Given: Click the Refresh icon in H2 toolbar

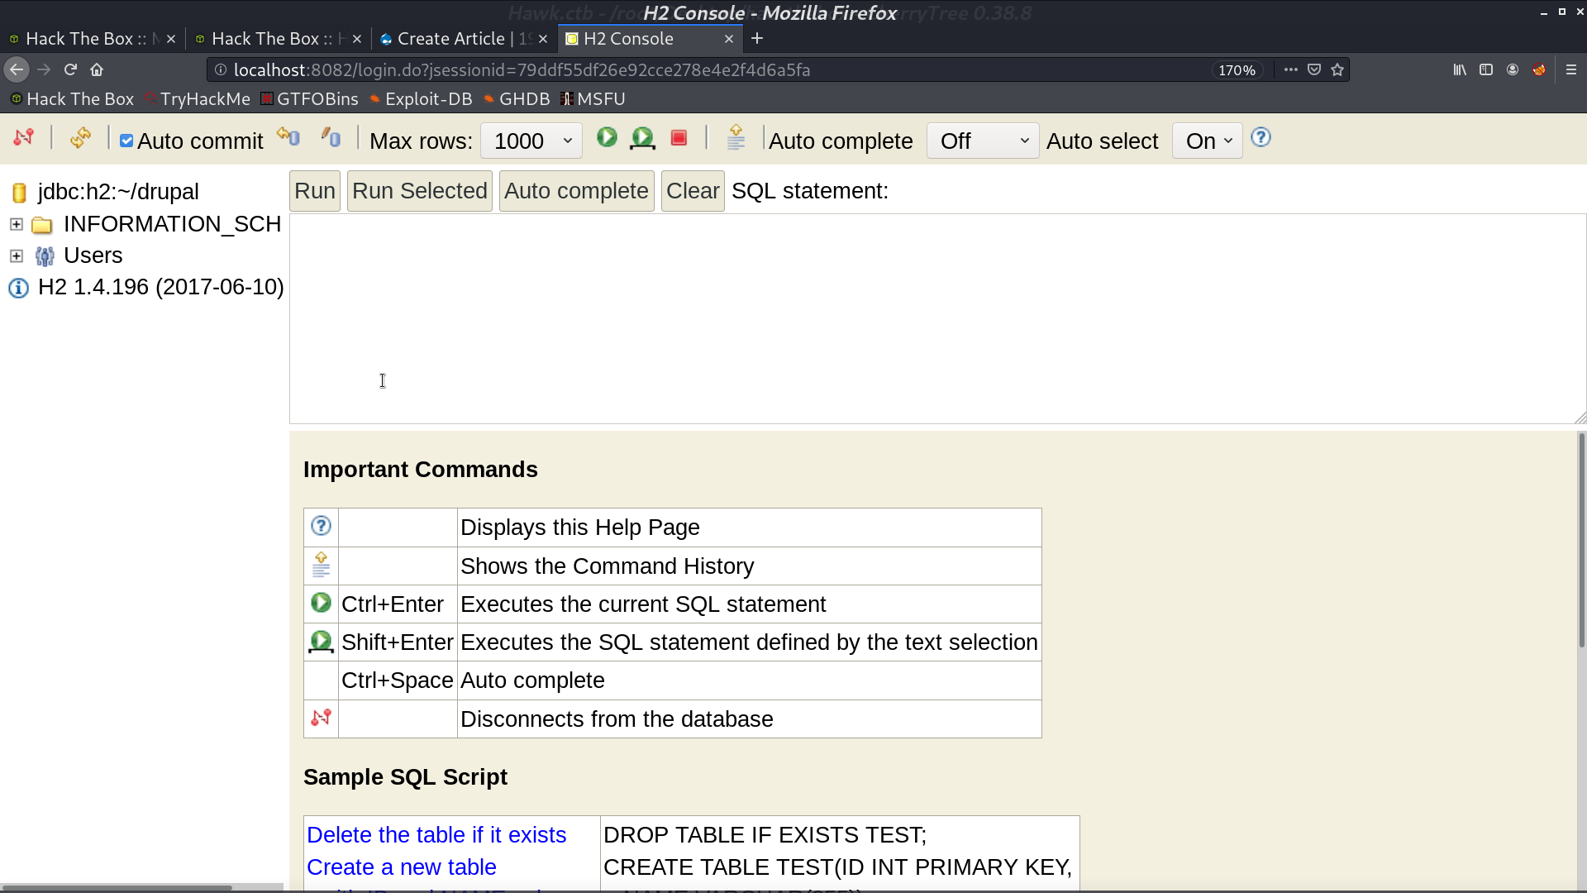Looking at the screenshot, I should click(80, 138).
